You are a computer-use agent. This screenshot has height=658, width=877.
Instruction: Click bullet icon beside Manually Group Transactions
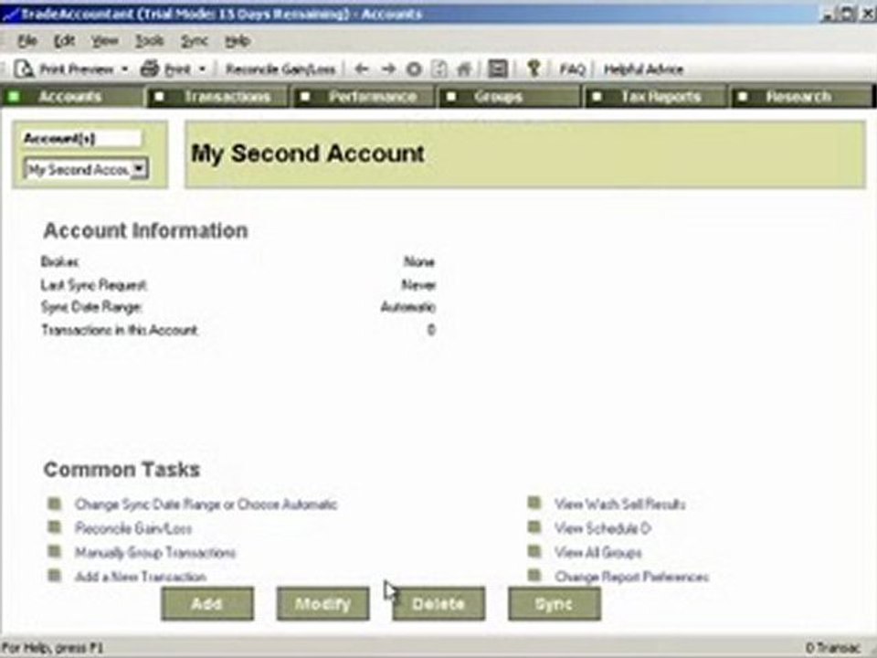(x=54, y=552)
